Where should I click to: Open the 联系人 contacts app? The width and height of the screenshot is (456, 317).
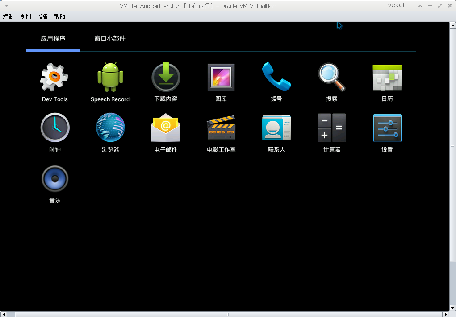point(276,134)
